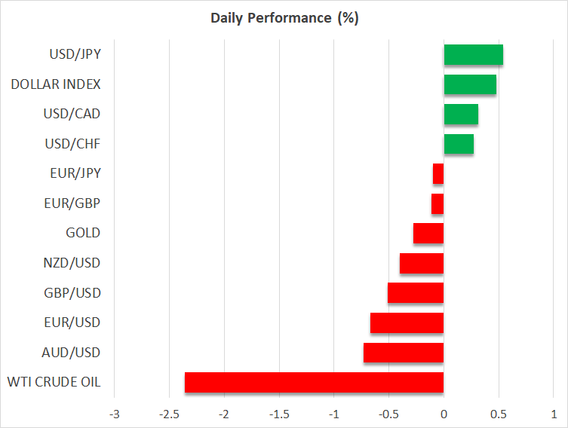
Task: Click the 0.5 tick label on horizontal axis
Action: coord(499,414)
